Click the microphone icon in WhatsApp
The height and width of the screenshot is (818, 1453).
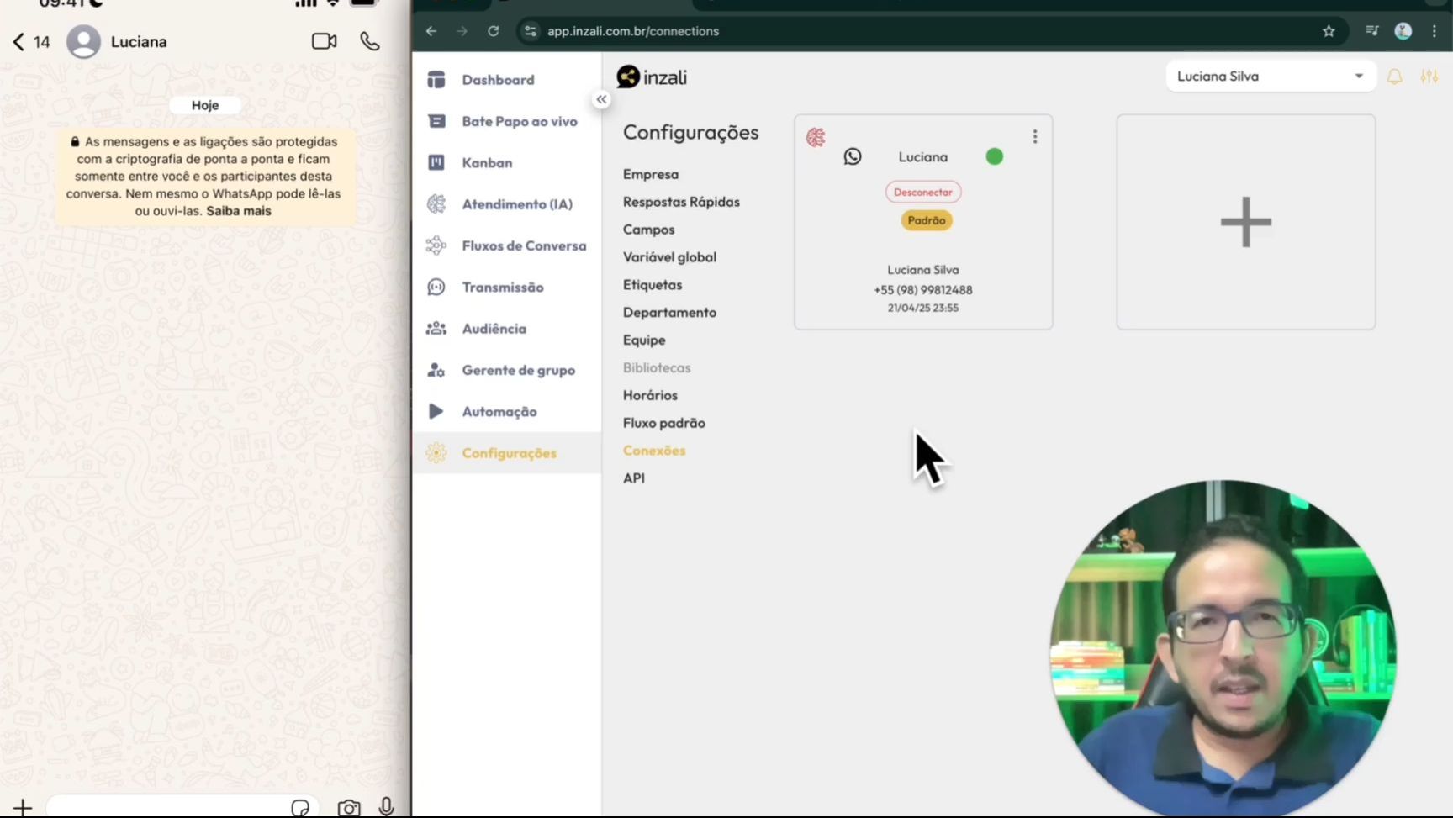(x=386, y=807)
